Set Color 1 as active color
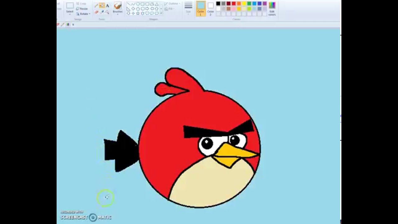398x224 pixels. [201, 8]
